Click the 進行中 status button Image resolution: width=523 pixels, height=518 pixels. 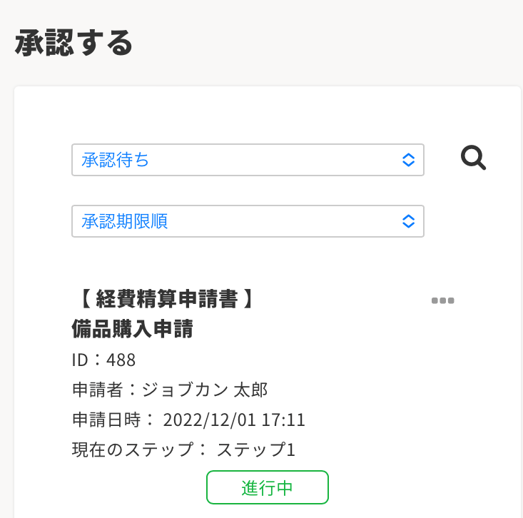[267, 488]
